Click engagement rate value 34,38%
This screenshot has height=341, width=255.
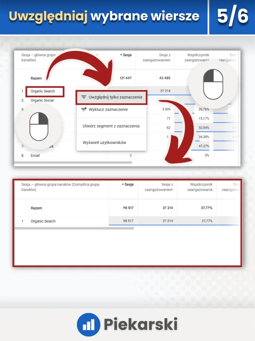point(204,137)
